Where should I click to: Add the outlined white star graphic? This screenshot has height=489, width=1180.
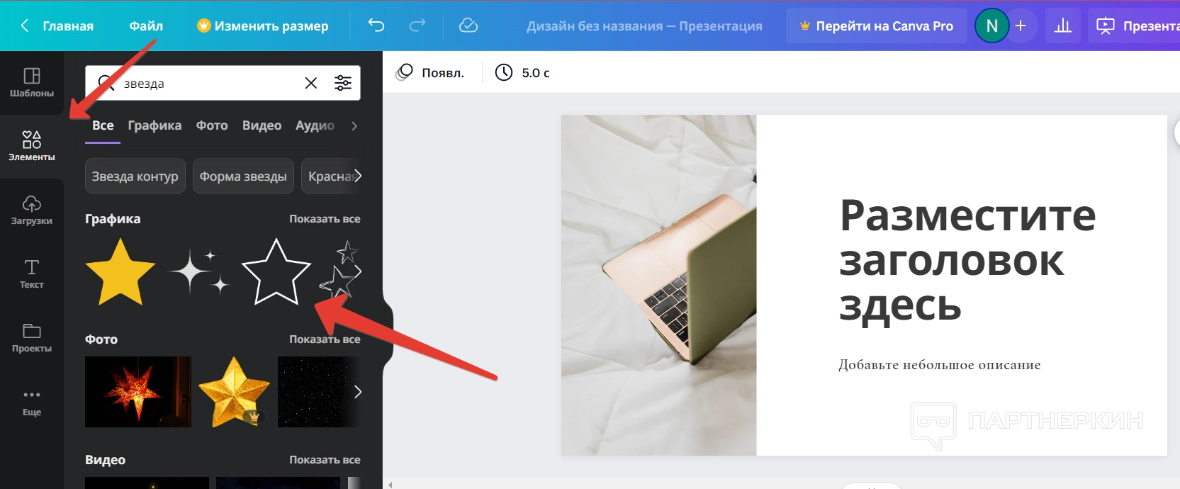tap(276, 272)
